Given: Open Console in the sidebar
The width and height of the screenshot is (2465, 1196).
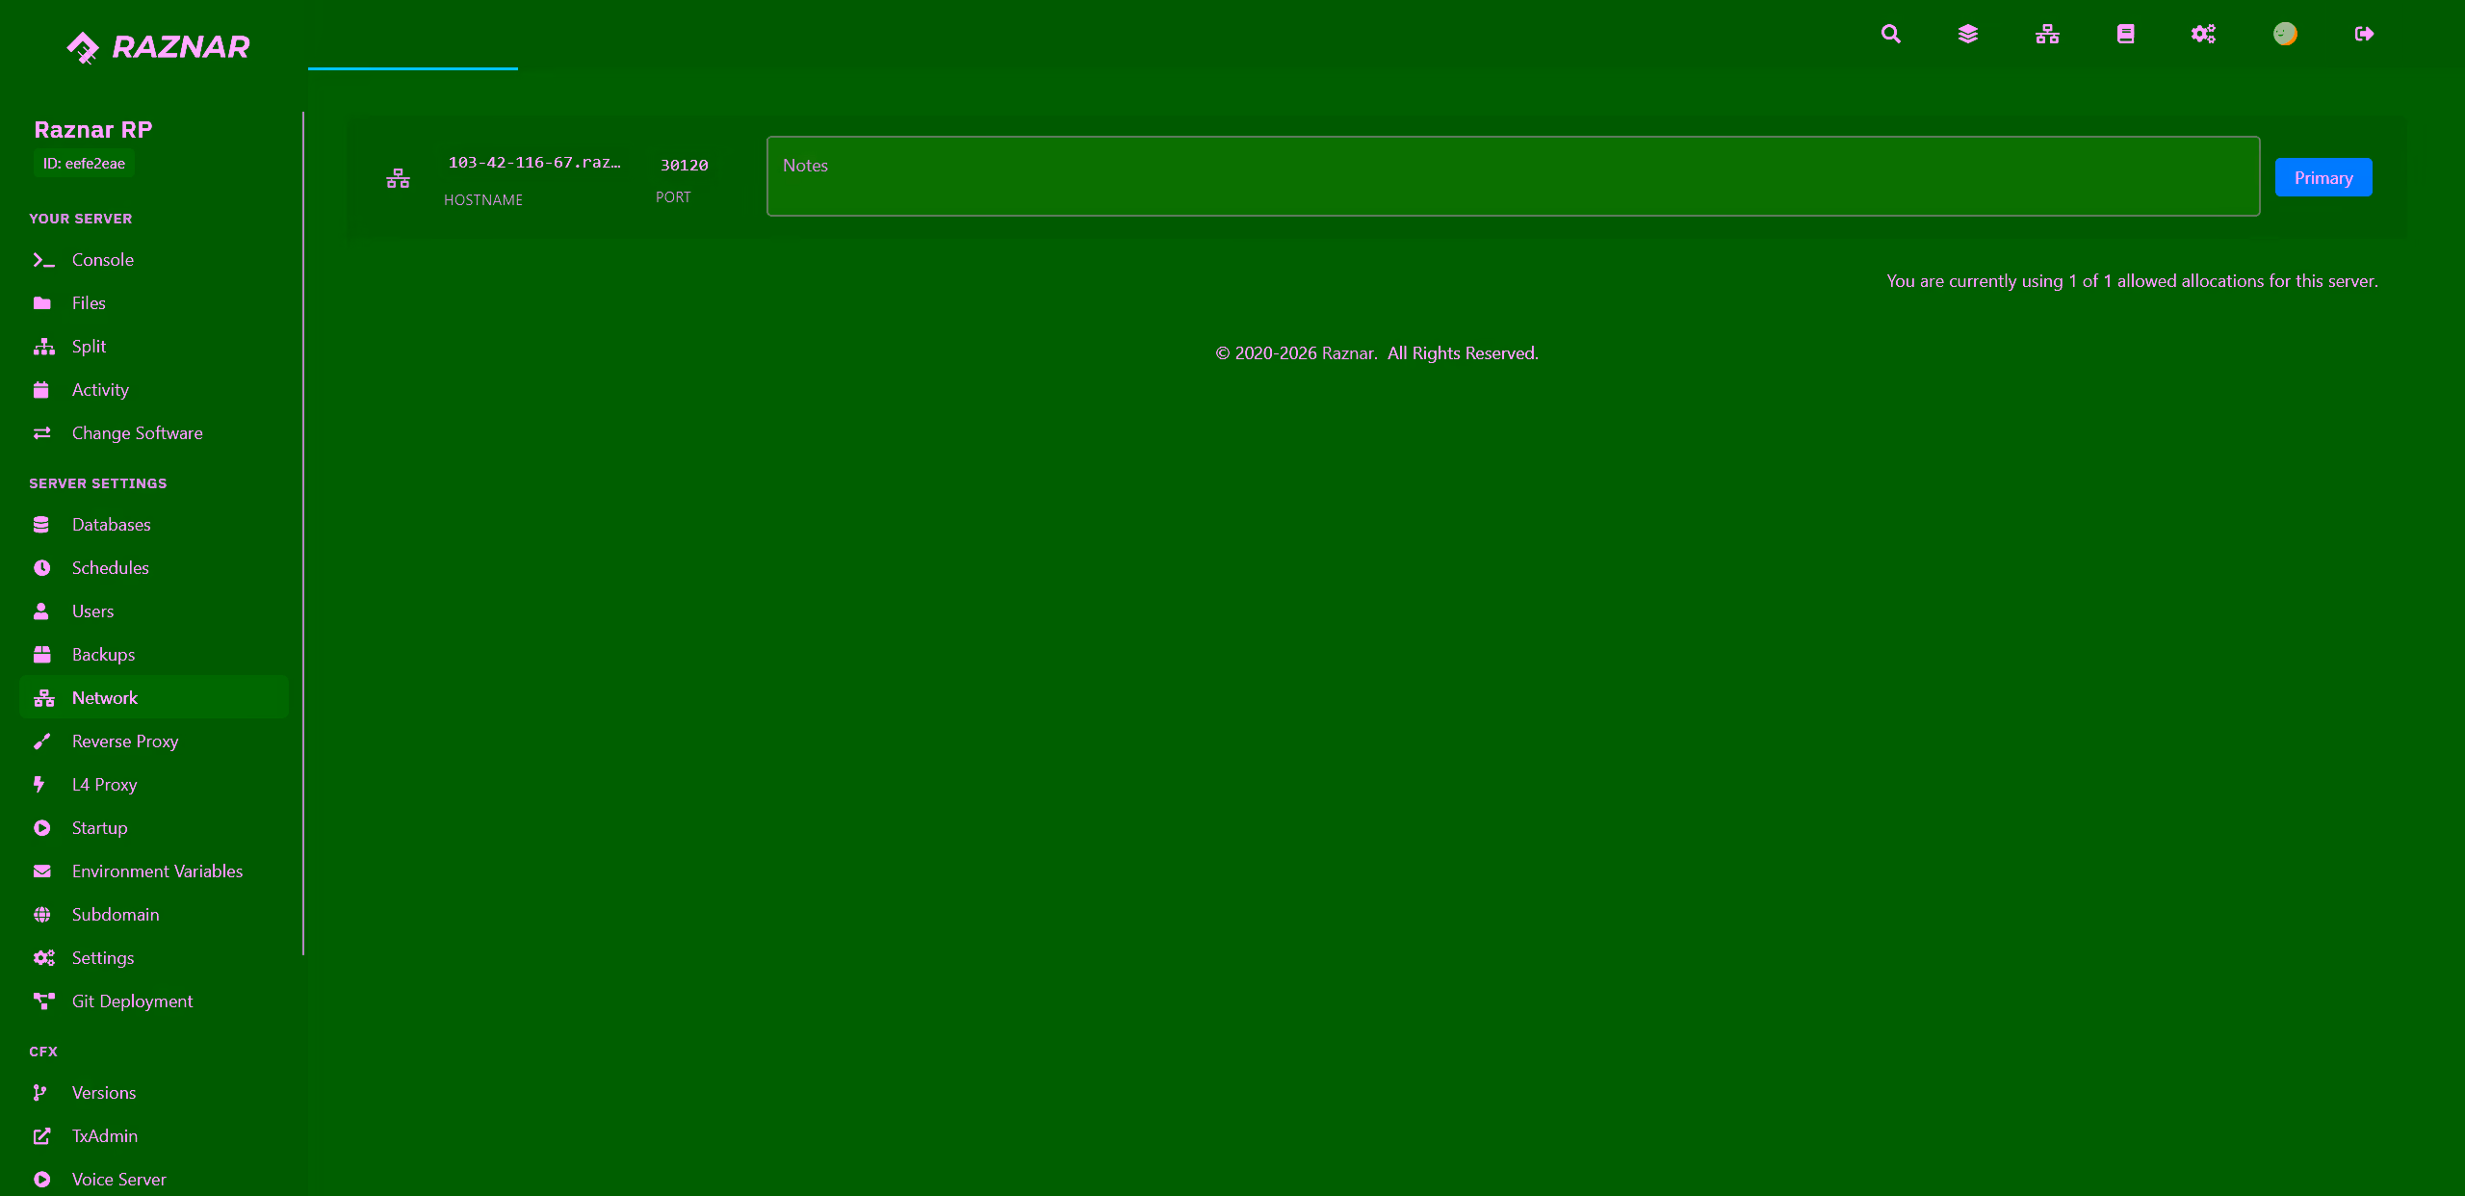Looking at the screenshot, I should tap(154, 260).
